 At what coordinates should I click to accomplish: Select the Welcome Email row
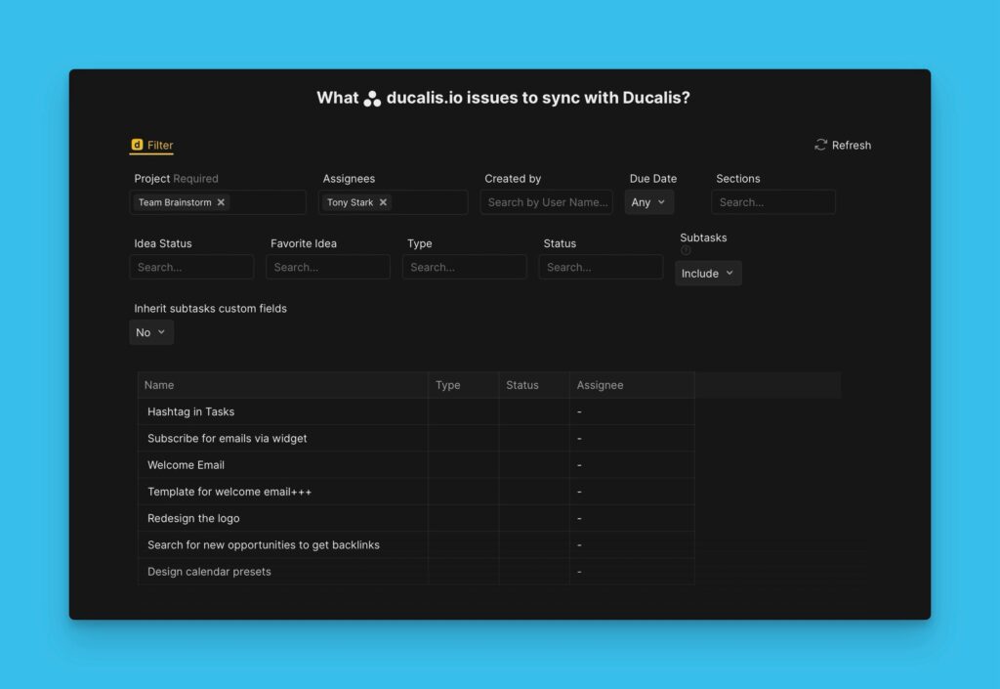186,465
